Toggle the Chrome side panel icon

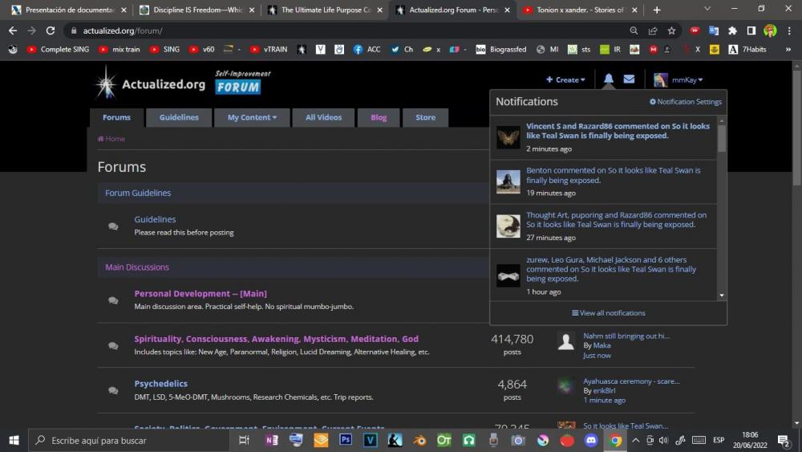point(751,31)
